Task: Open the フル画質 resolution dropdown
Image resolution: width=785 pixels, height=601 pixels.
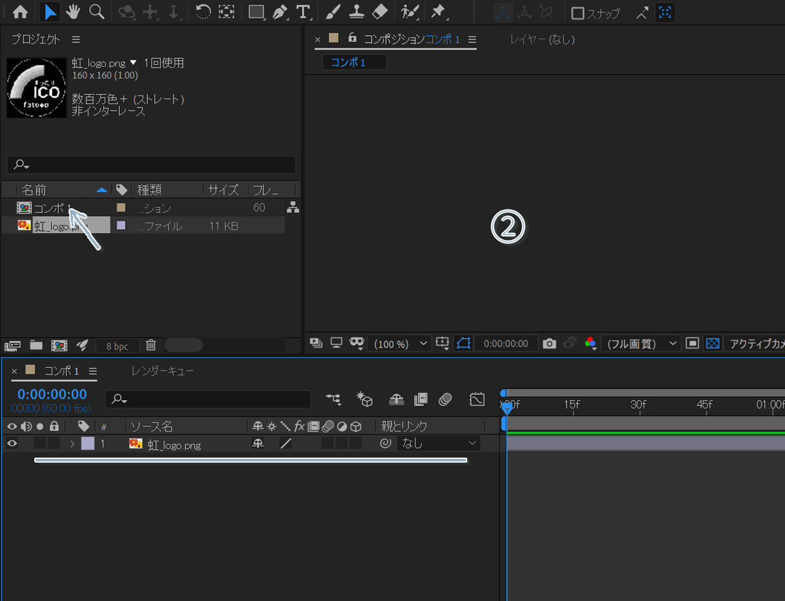Action: (x=641, y=344)
